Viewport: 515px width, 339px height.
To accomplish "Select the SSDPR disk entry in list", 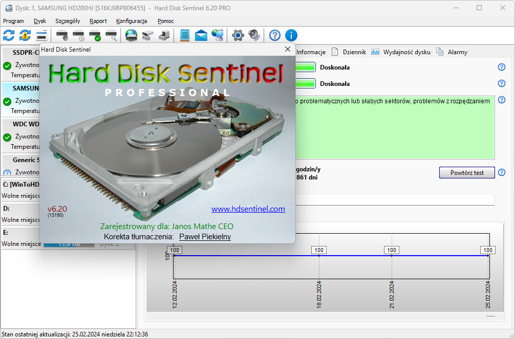I will tap(21, 64).
